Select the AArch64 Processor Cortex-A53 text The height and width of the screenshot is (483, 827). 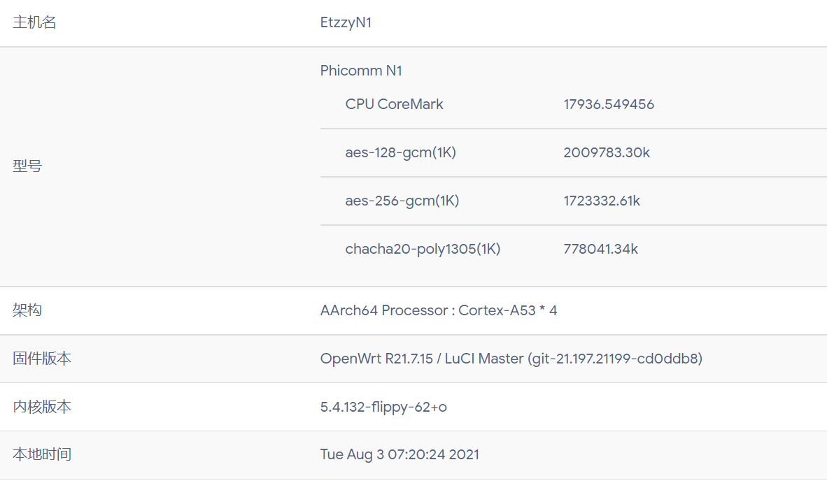click(438, 310)
